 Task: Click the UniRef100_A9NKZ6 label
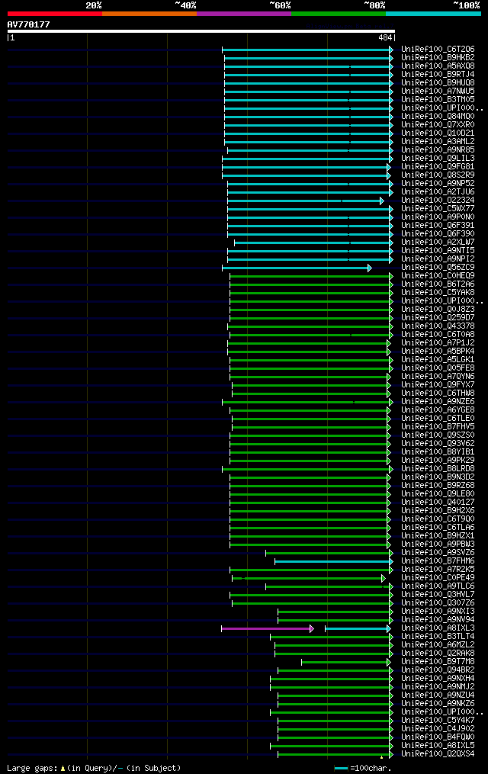438,704
